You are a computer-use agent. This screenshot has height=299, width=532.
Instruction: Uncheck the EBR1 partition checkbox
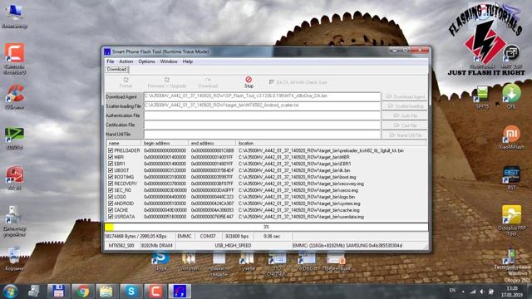click(x=111, y=164)
